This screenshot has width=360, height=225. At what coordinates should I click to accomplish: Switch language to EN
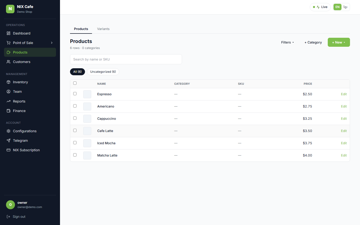pos(337,7)
